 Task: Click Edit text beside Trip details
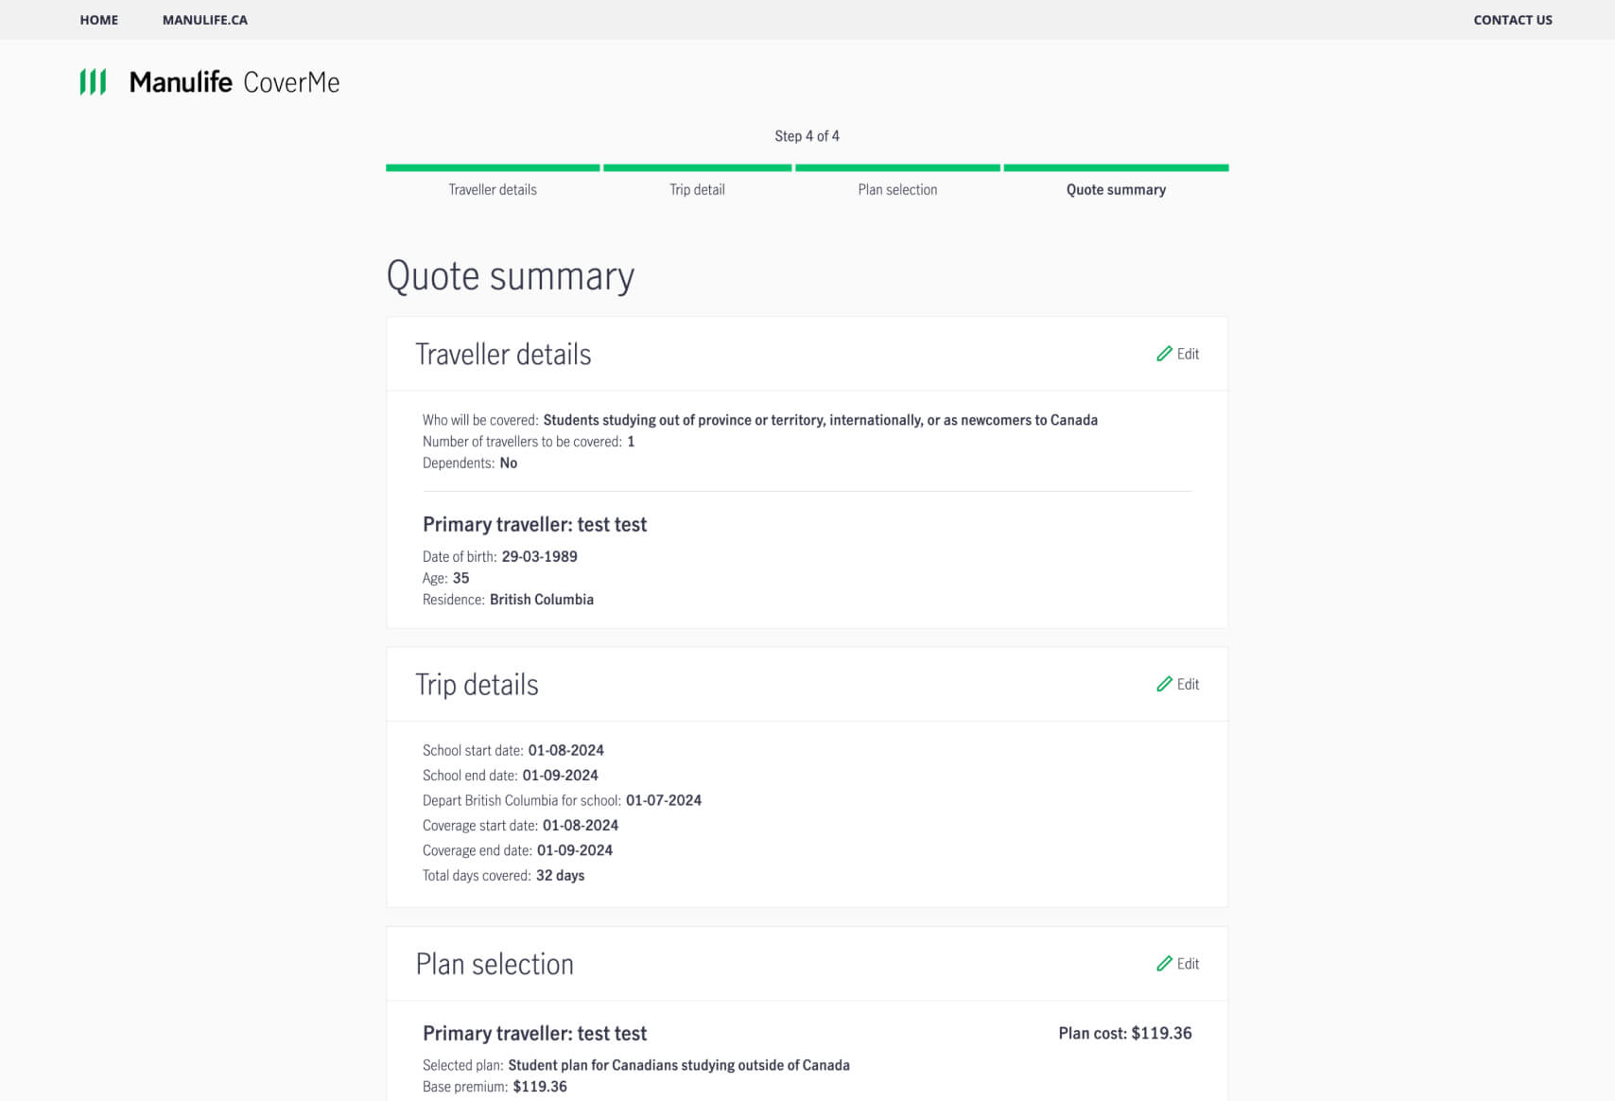[x=1188, y=684]
